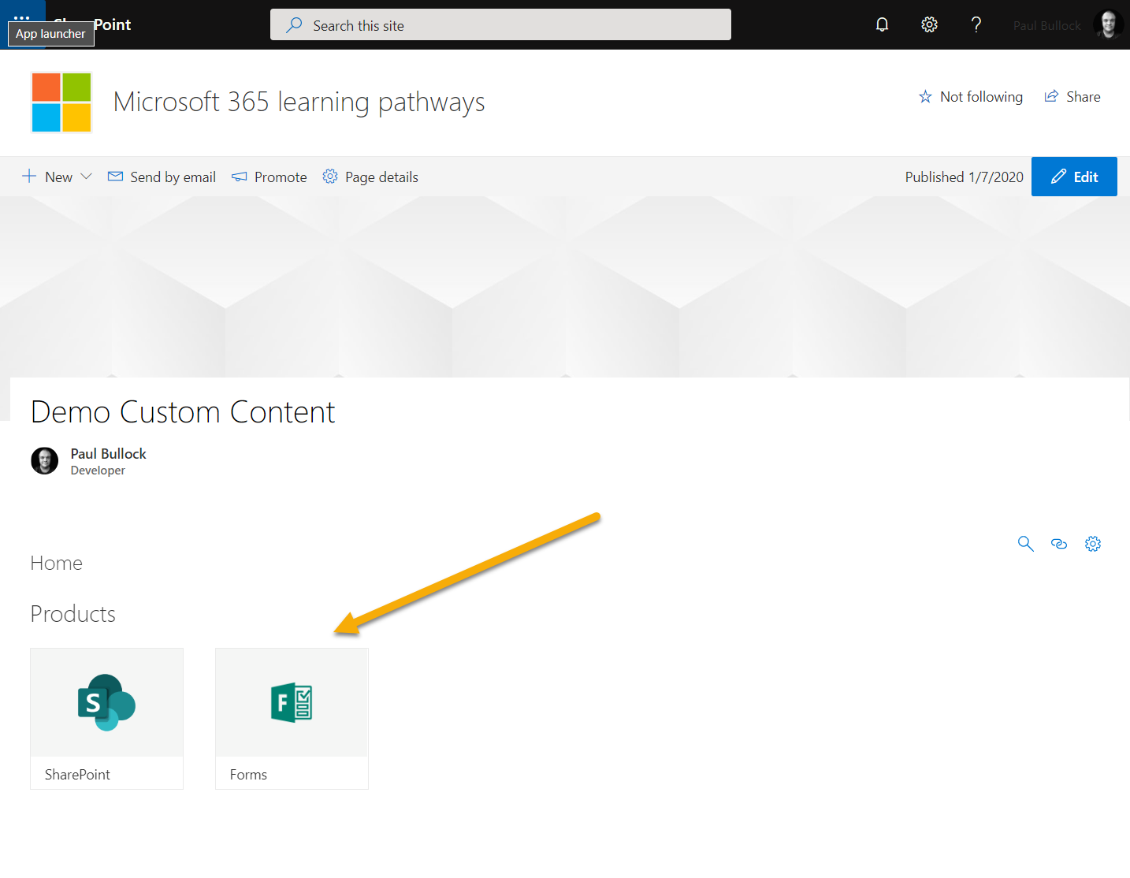The width and height of the screenshot is (1130, 878).
Task: Click the Edit button
Action: pyautogui.click(x=1074, y=177)
